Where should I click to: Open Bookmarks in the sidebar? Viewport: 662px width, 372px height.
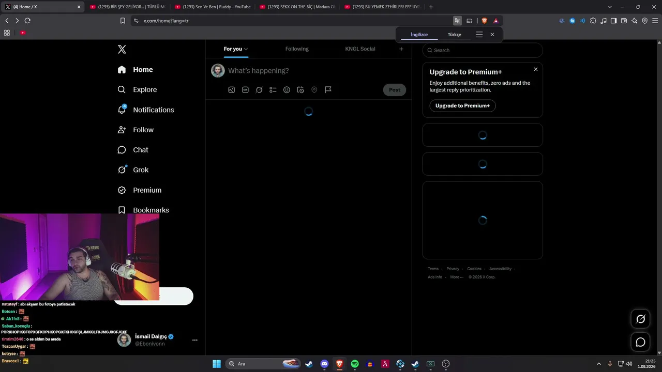(x=143, y=210)
